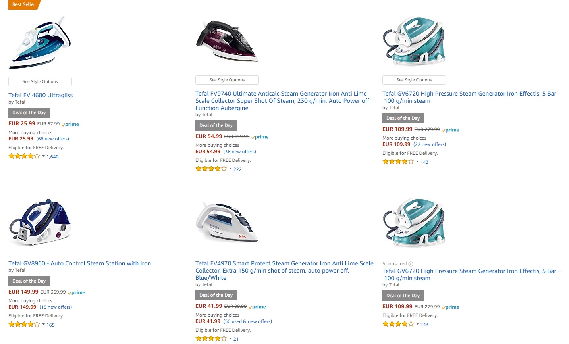The height and width of the screenshot is (344, 569).
Task: Expand rating dropdown arrow for Tefal FV 4680 Ultragliss
Action: (43, 156)
